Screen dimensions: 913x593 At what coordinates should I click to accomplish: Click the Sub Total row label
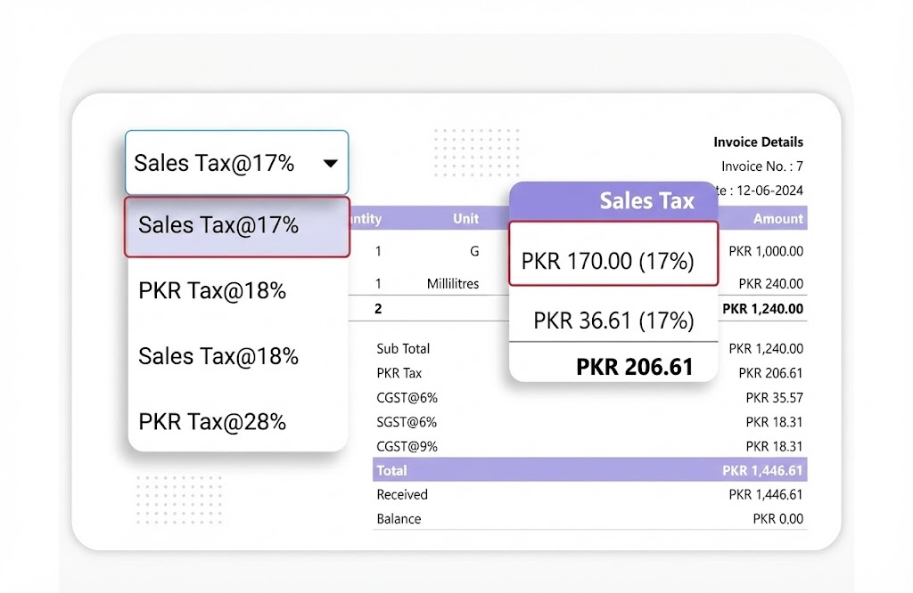[x=403, y=349]
